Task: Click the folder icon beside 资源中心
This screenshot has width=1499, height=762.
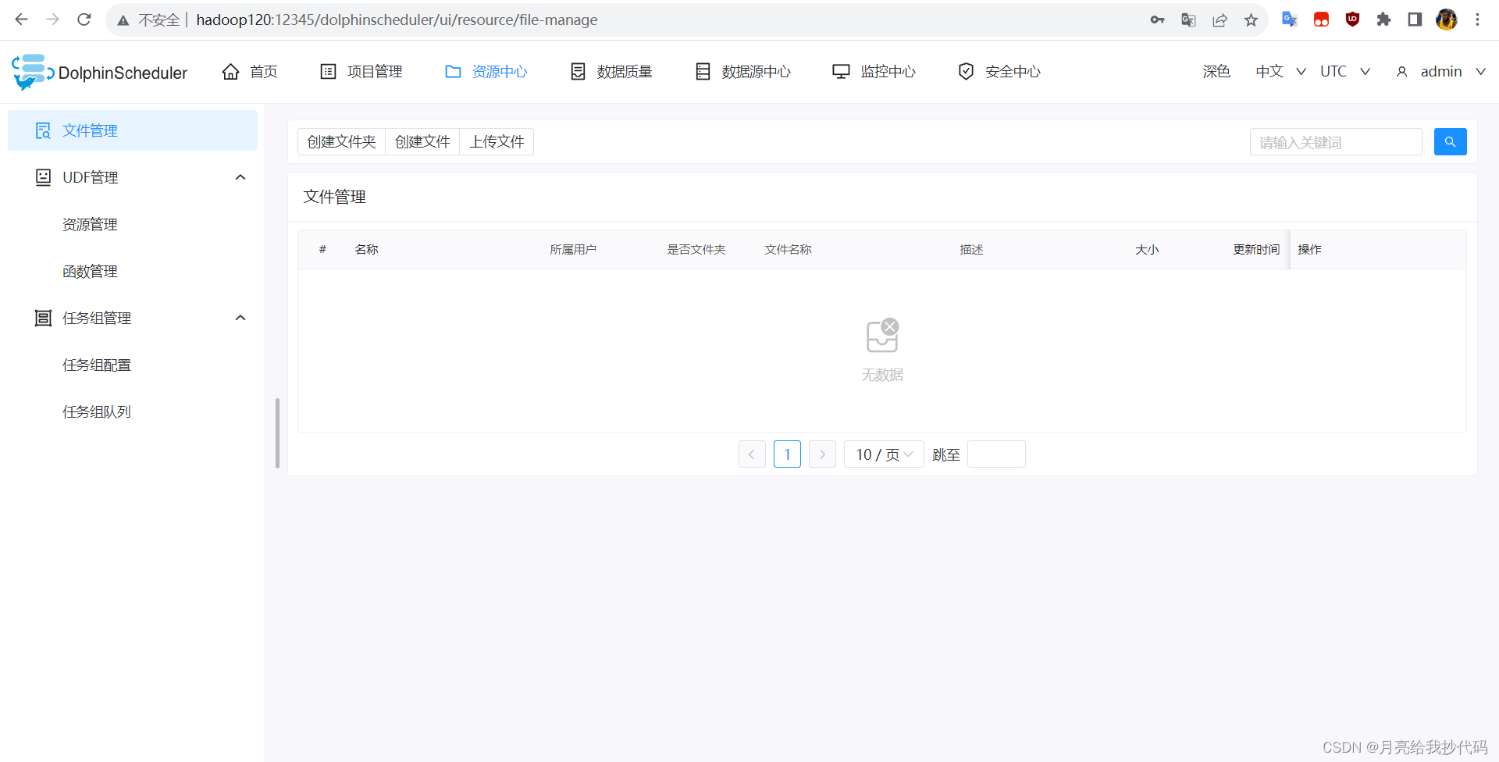Action: (453, 72)
